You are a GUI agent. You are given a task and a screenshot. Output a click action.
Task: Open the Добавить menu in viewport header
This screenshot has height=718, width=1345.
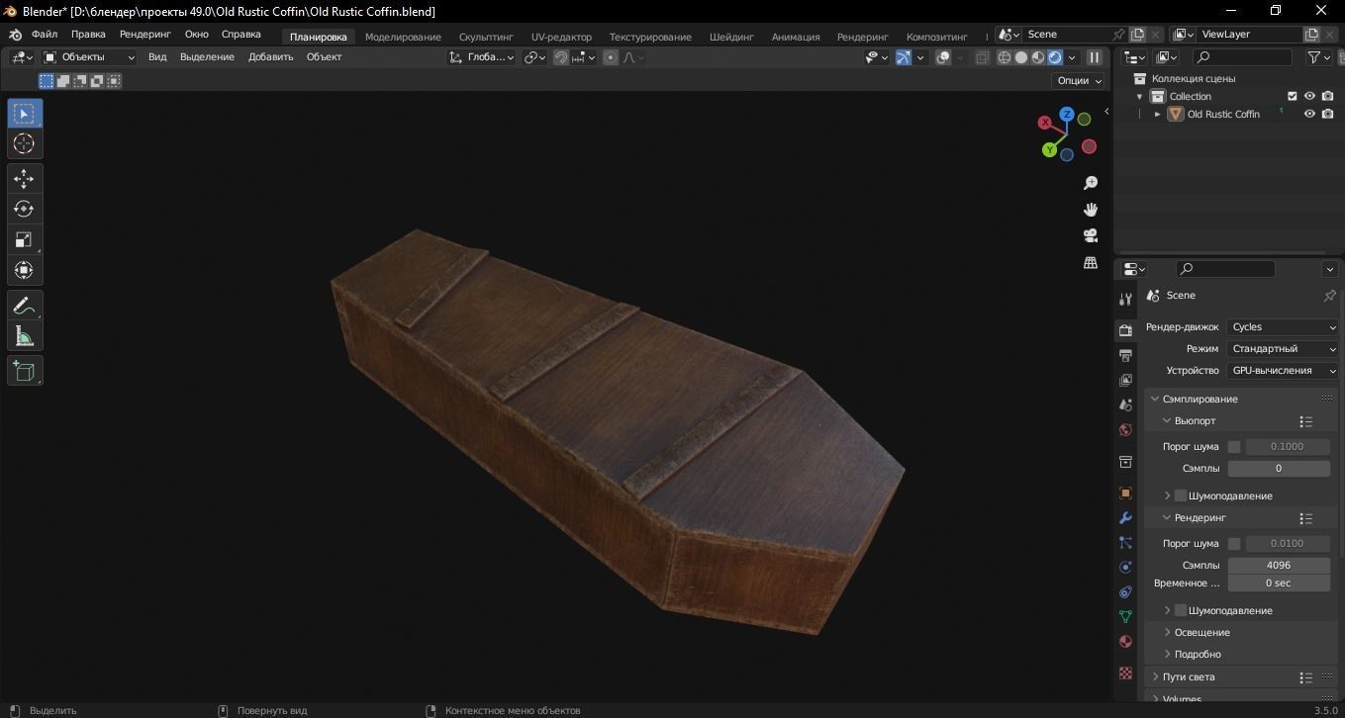pos(270,57)
